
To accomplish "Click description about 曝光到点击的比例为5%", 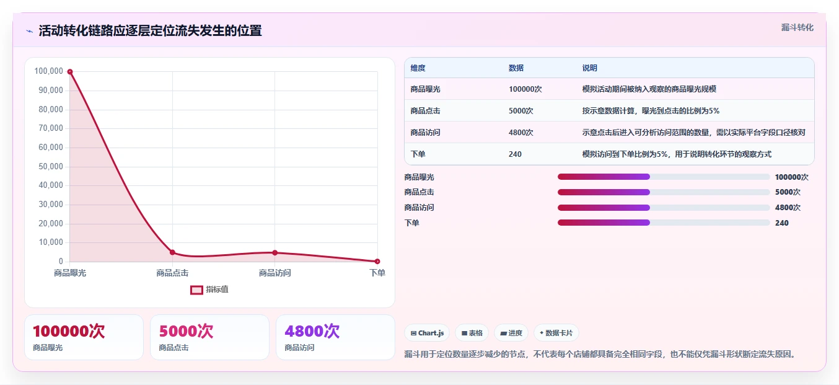I will pos(651,111).
